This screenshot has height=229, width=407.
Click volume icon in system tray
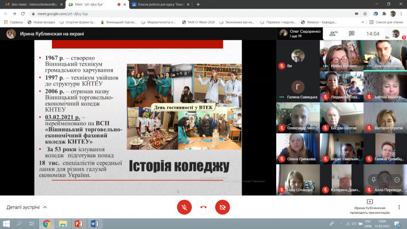354,223
